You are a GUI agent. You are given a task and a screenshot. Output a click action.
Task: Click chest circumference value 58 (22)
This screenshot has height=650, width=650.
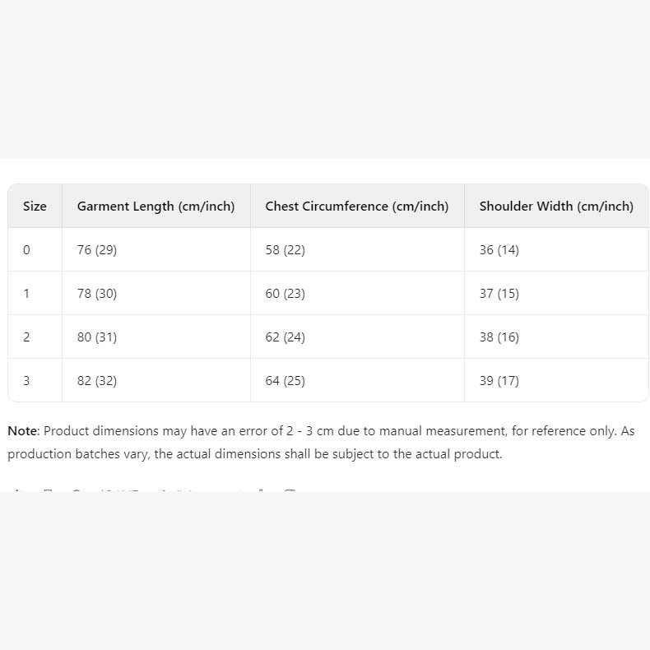point(285,250)
